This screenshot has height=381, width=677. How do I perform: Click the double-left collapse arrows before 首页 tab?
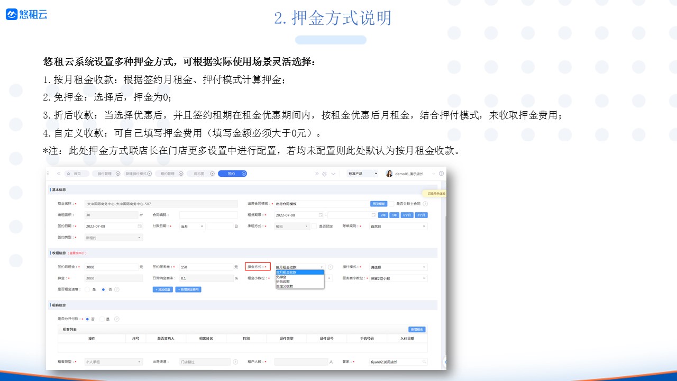coord(59,174)
